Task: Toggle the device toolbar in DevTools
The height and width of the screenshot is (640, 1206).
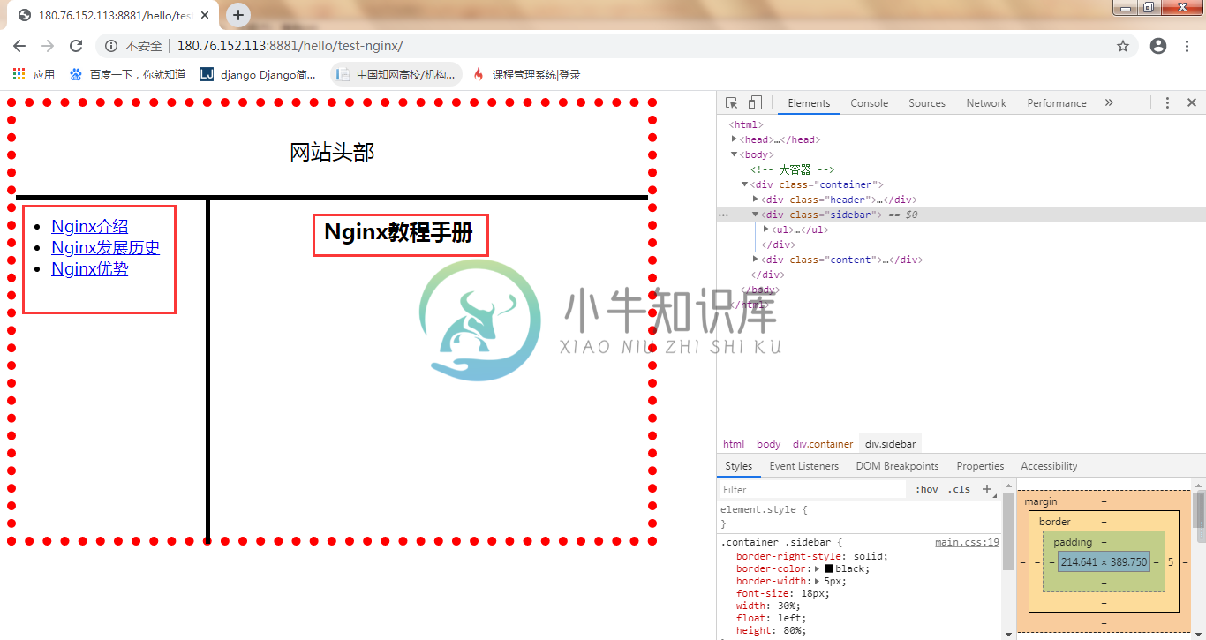Action: [755, 103]
